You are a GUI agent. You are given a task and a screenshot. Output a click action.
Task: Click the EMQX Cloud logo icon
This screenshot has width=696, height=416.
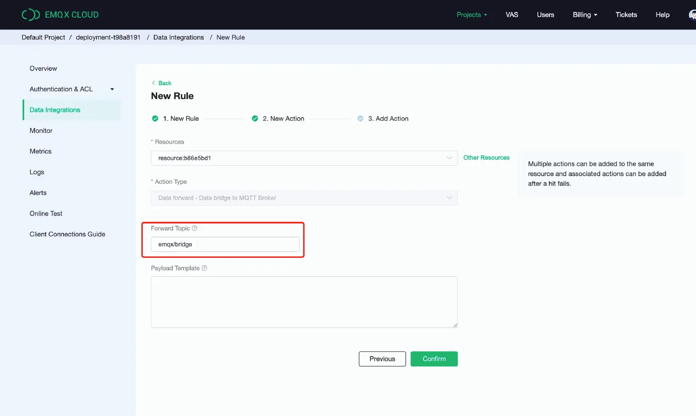pos(30,14)
